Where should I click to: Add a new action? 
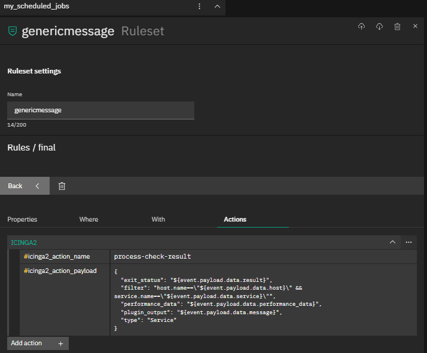(x=38, y=343)
